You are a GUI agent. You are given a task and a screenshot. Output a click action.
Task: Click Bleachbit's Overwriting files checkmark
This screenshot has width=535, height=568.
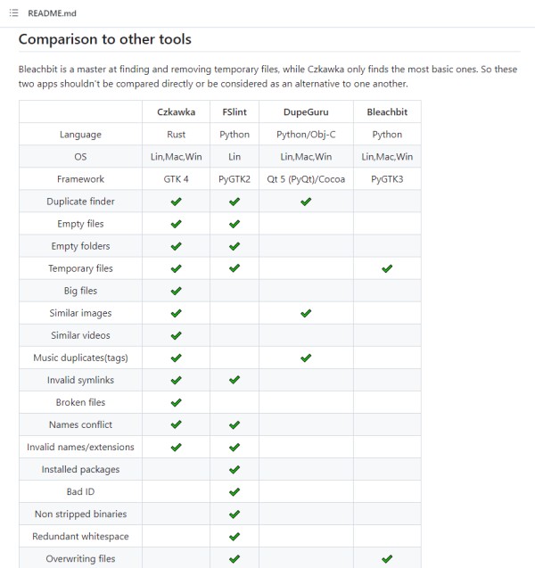click(x=387, y=558)
